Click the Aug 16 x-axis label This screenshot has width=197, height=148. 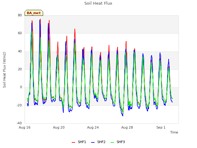point(25,127)
